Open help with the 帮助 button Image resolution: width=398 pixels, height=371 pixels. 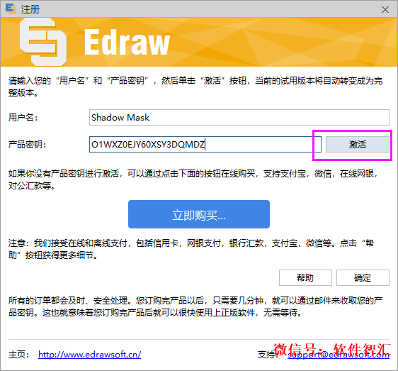coord(305,277)
